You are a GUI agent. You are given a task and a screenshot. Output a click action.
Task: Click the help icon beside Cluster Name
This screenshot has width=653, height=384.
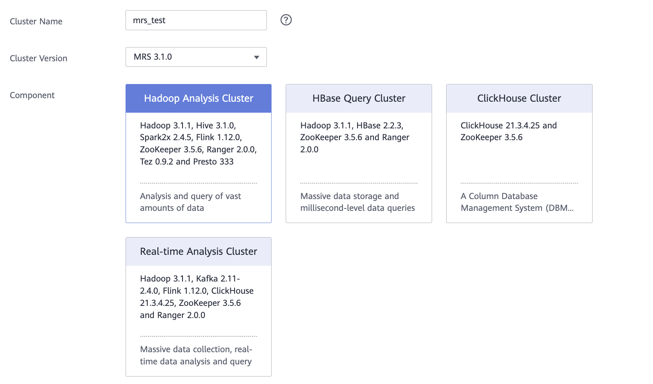286,20
